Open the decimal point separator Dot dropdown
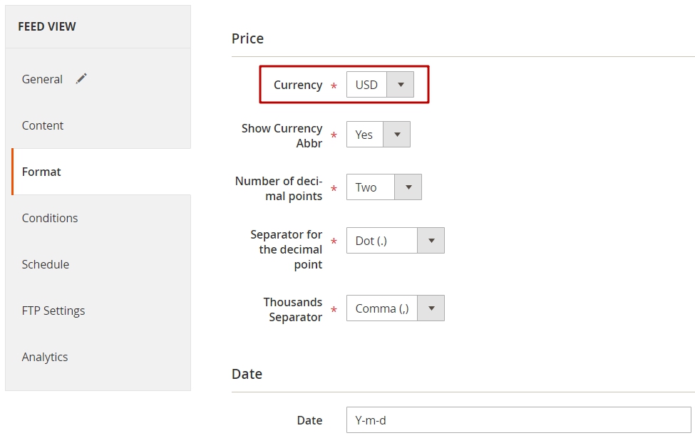The width and height of the screenshot is (695, 438). click(396, 241)
